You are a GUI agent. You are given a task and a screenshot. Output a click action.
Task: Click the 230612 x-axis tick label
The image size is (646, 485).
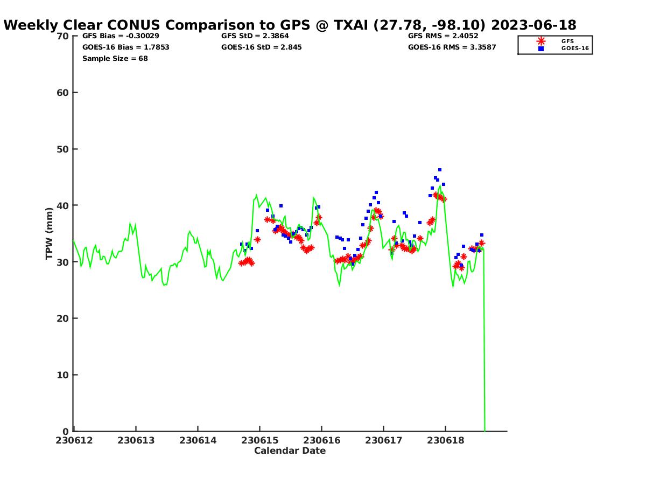tap(74, 440)
